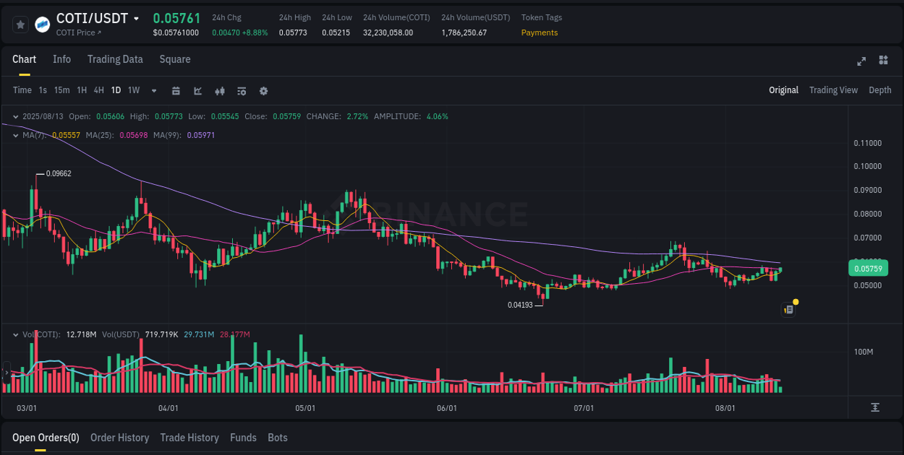Open the calendar/date range picker icon
The width and height of the screenshot is (904, 455).
[x=176, y=90]
